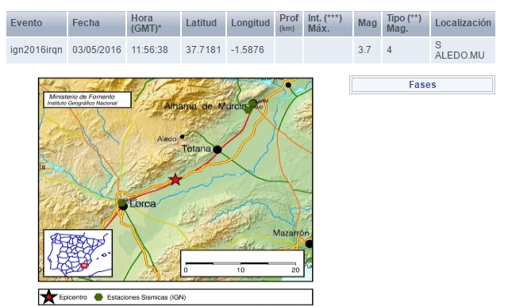Click the Totana town marker
This screenshot has height=306, width=508.
coord(217,150)
